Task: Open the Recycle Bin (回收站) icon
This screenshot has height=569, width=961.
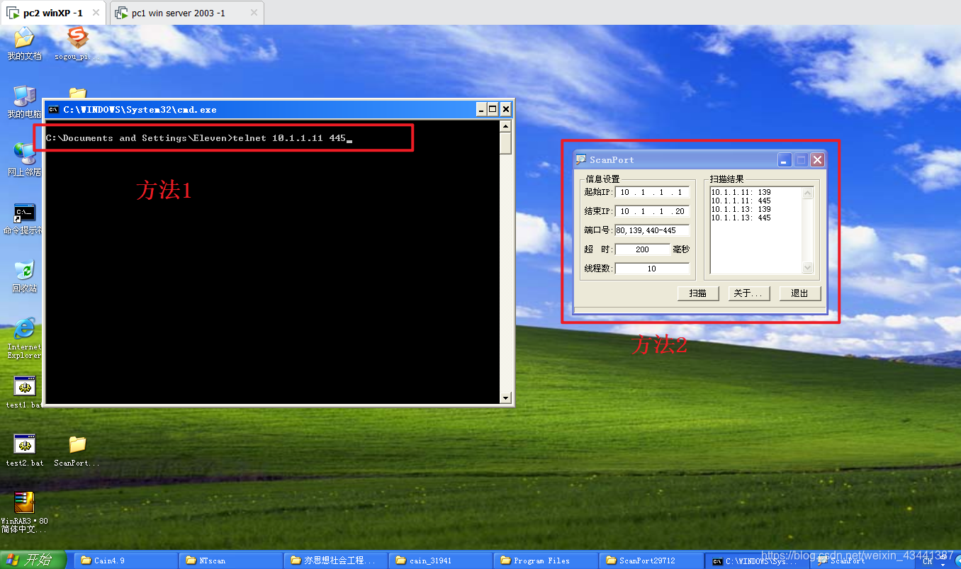Action: click(24, 276)
